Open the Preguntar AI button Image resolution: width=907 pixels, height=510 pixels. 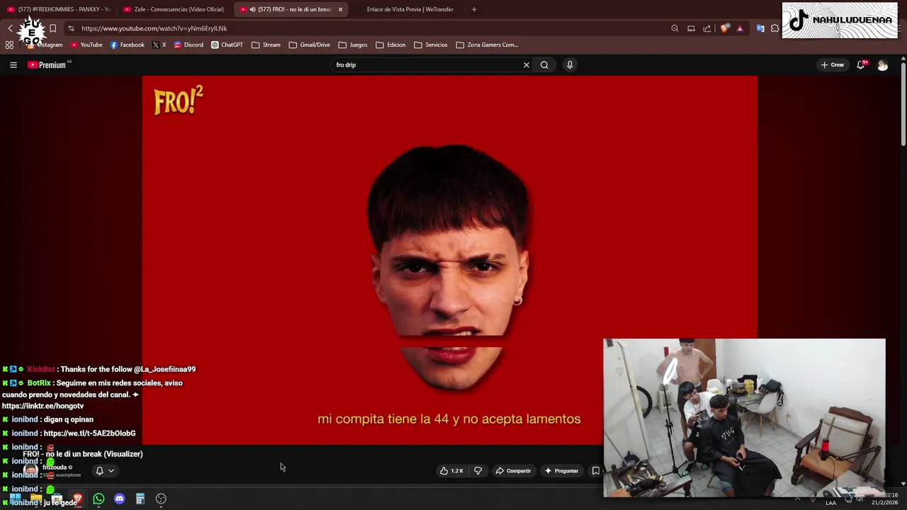pyautogui.click(x=561, y=470)
